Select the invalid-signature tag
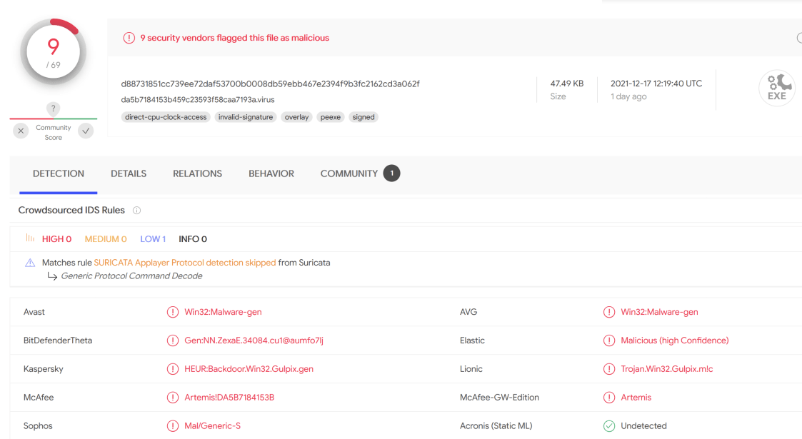Image resolution: width=802 pixels, height=439 pixels. 246,117
